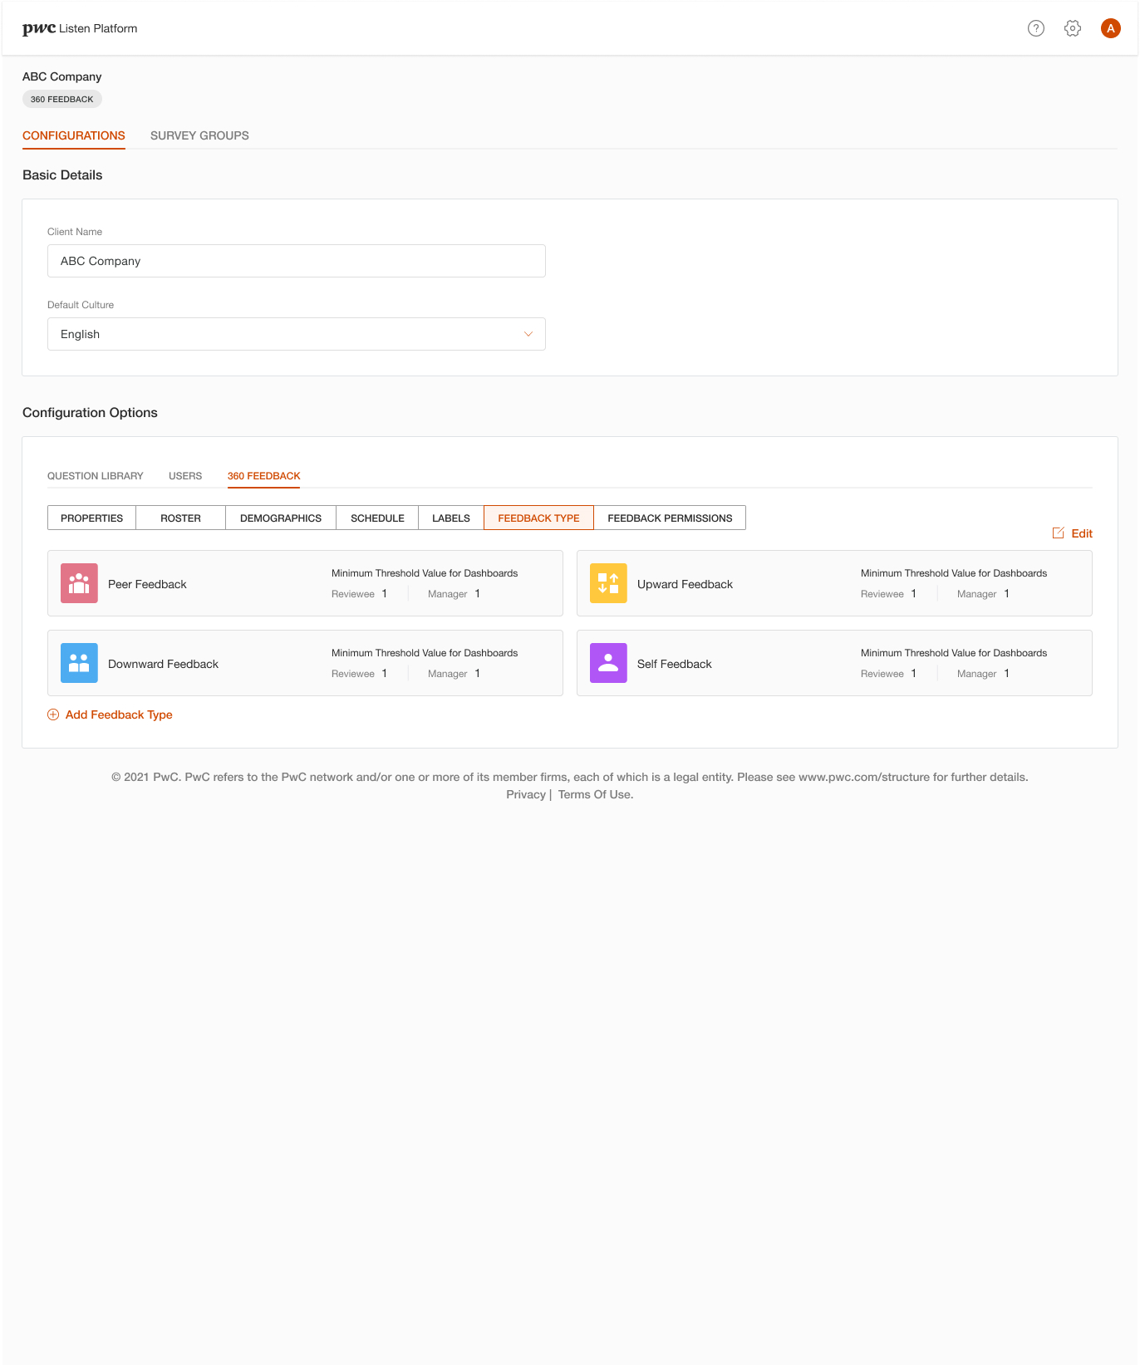Click the Basic Details heading
1140x1365 pixels.
62,174
